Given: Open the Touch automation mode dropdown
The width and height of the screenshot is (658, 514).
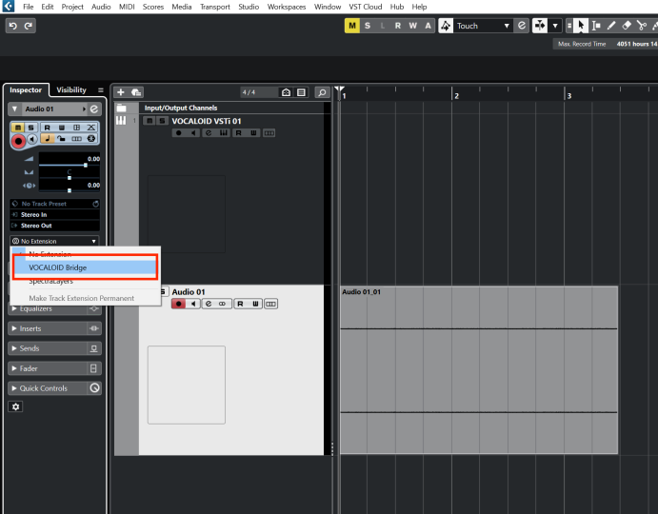Looking at the screenshot, I should pos(483,26).
